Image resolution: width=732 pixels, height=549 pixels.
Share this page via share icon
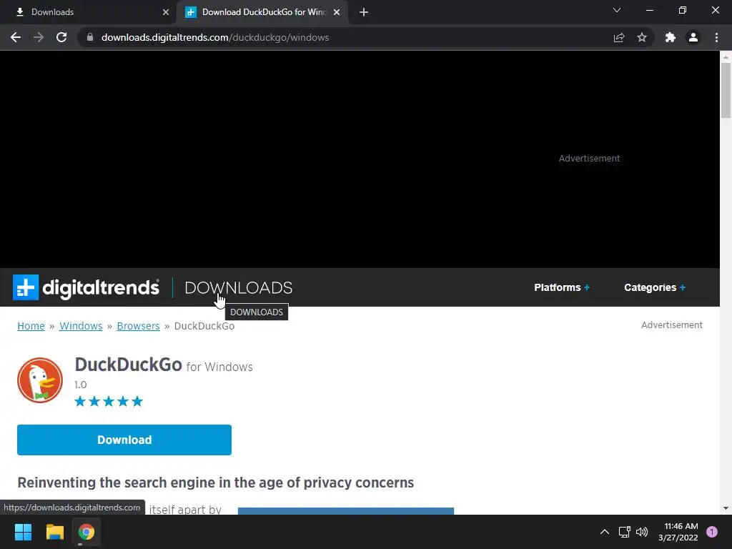coord(619,37)
